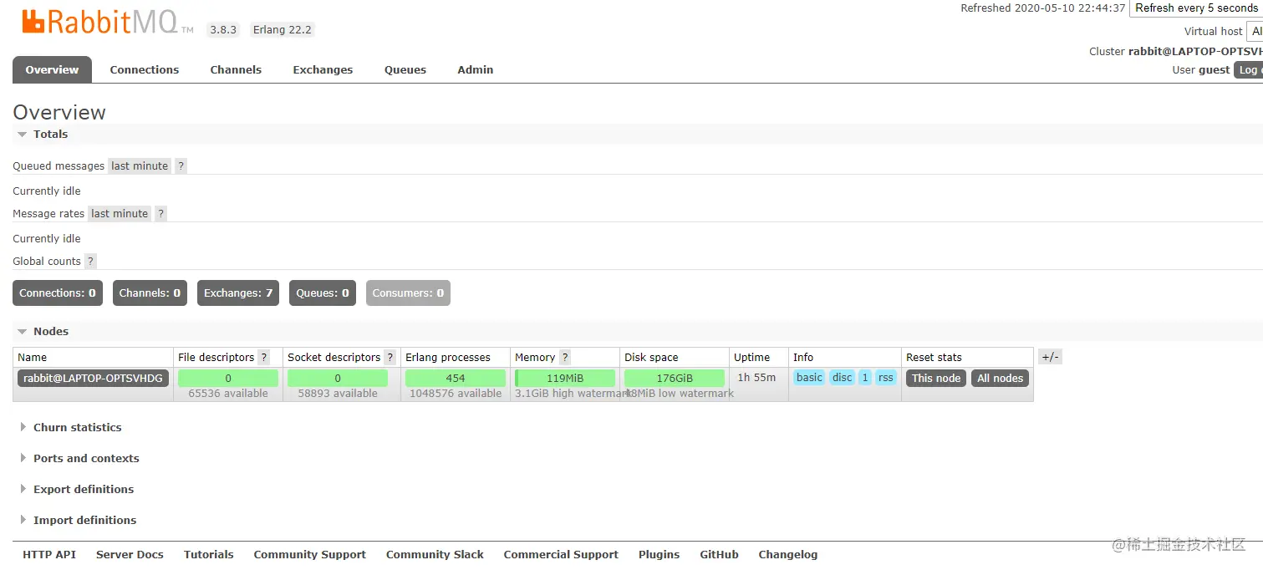Reset stats for This node
This screenshot has width=1263, height=570.
click(936, 378)
